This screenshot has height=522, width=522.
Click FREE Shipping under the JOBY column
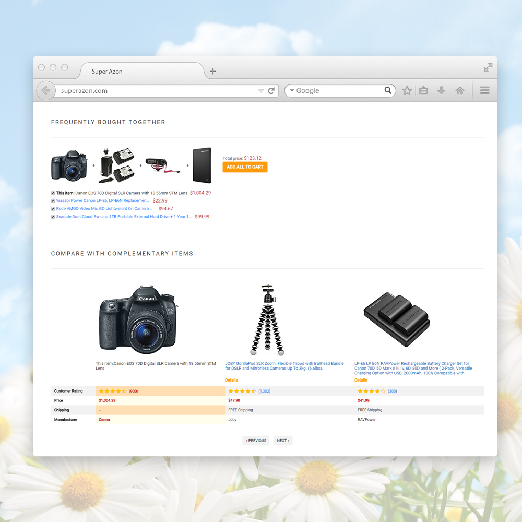point(240,410)
